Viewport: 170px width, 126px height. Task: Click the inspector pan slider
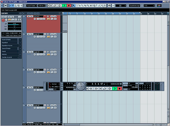[14, 26]
